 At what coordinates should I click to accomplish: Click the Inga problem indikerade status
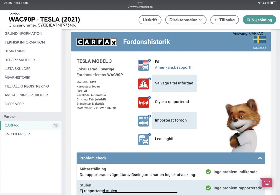click(235, 172)
